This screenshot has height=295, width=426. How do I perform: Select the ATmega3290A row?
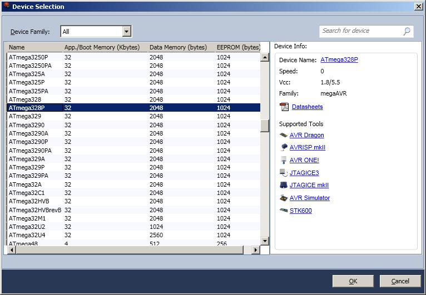pyautogui.click(x=133, y=133)
